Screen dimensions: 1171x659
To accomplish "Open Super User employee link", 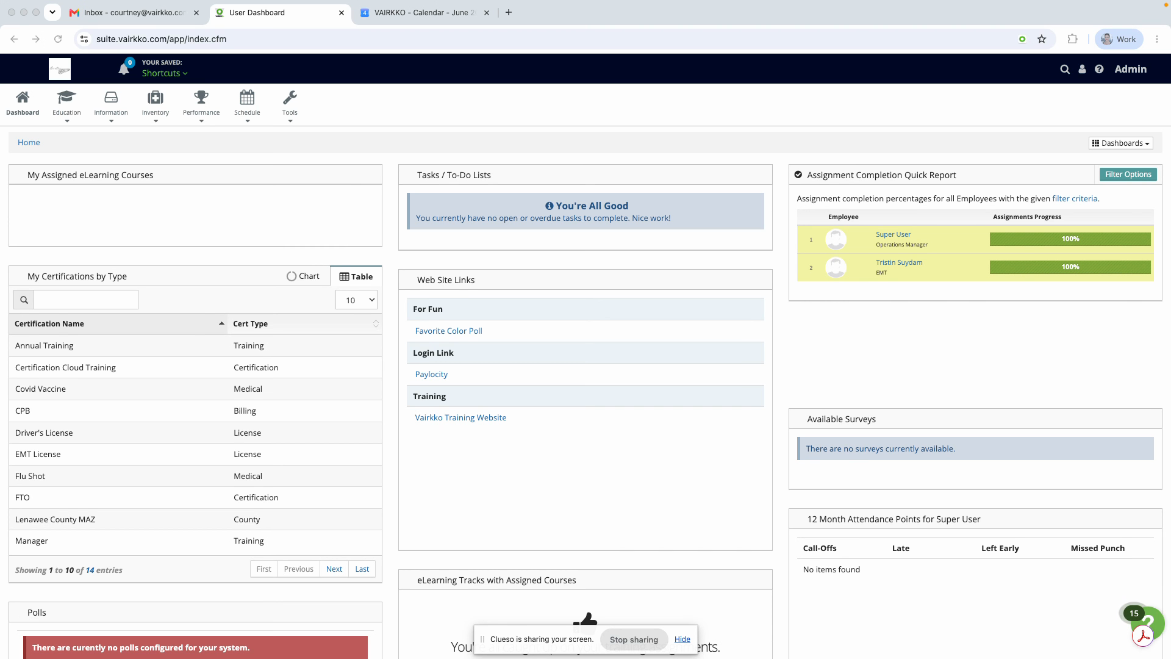I will (x=893, y=234).
